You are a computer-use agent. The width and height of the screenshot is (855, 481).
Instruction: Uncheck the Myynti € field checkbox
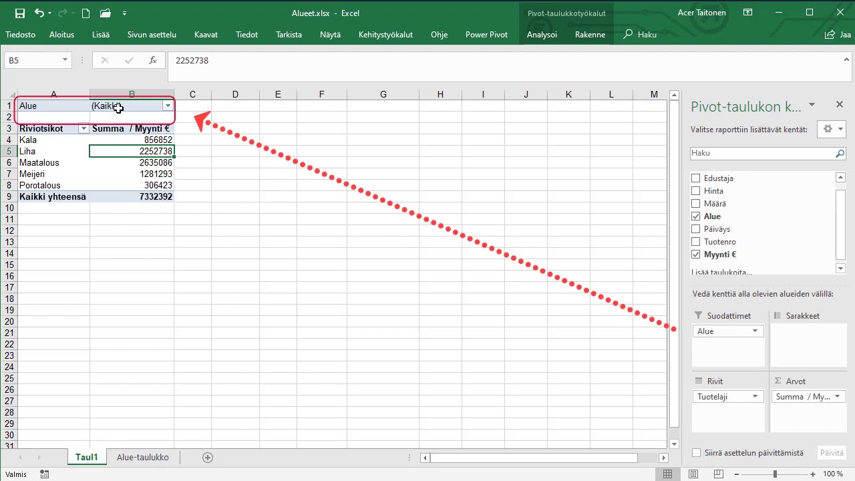point(696,255)
